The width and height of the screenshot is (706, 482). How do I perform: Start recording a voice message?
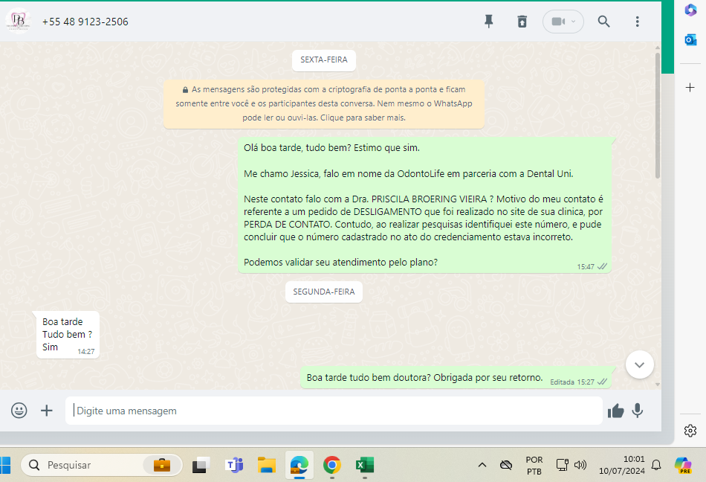[x=637, y=411]
